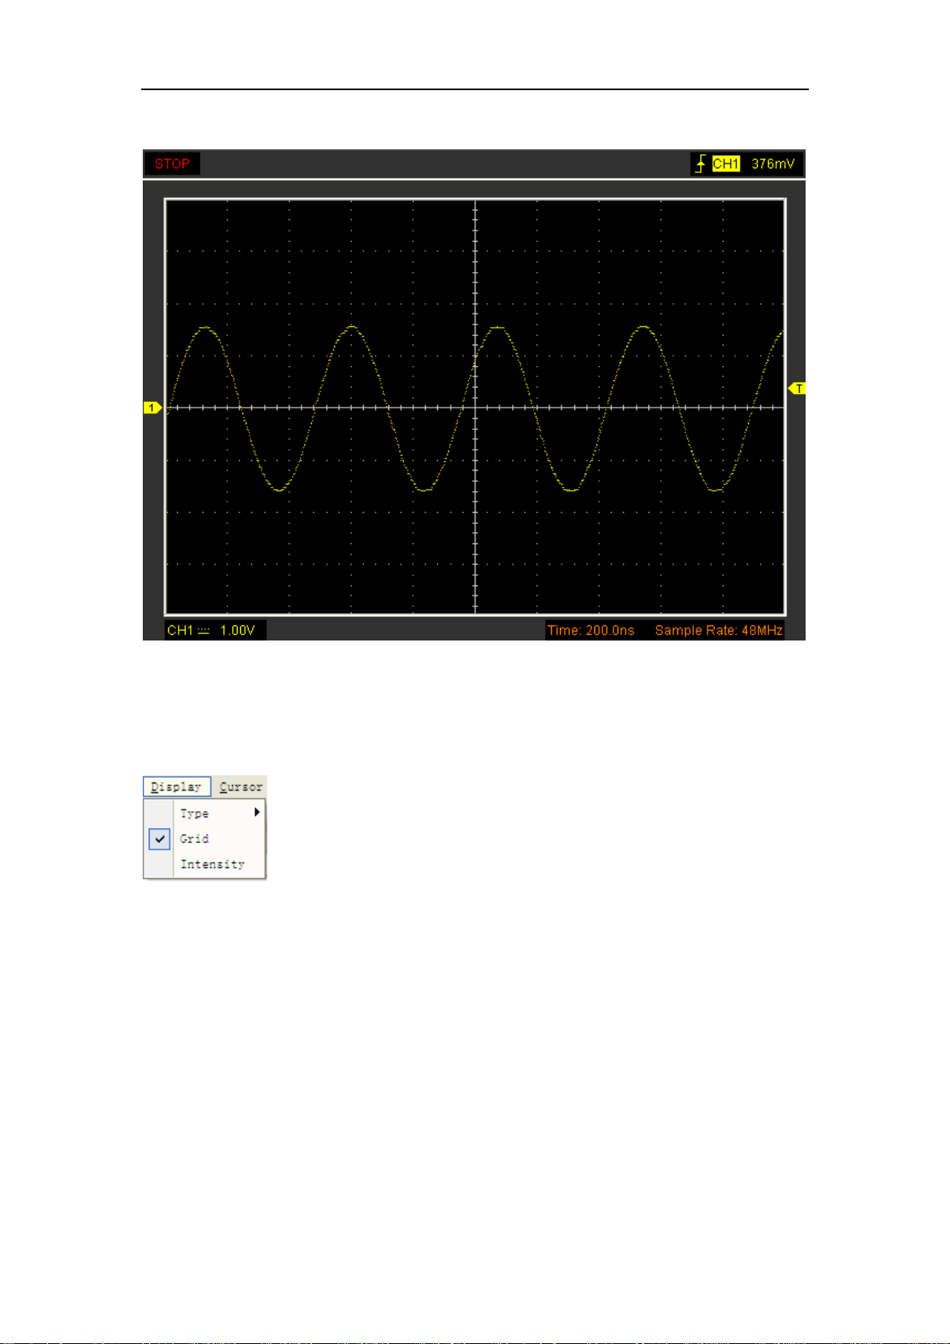Screen dimensions: 950x1344
Task: Select the T trigger level marker
Action: tap(797, 388)
